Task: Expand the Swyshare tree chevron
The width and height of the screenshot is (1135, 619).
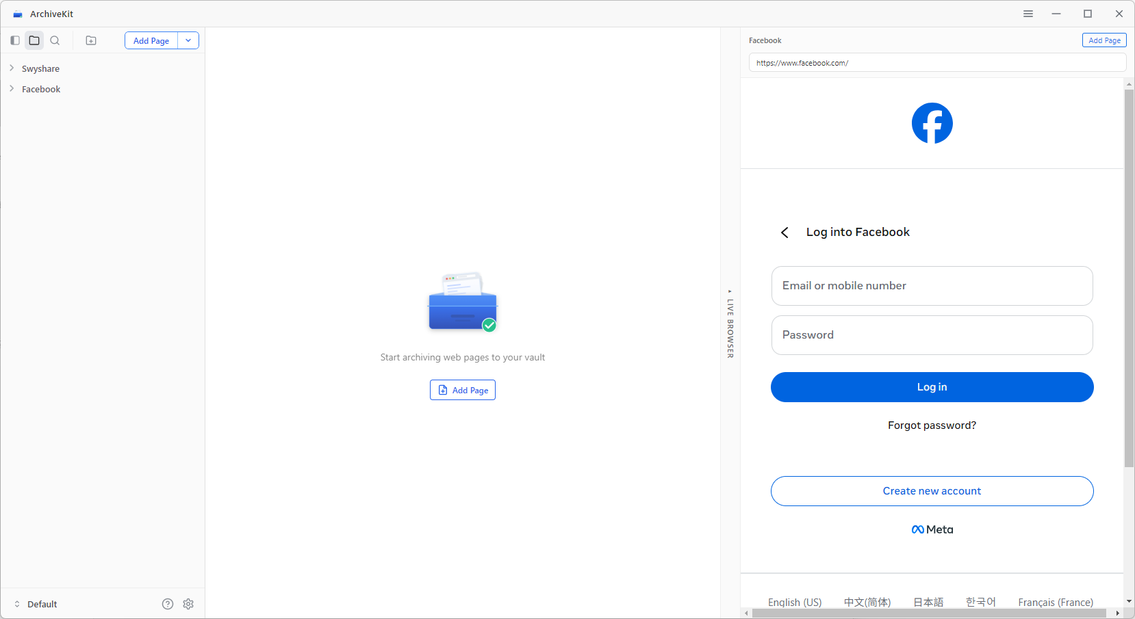Action: pyautogui.click(x=12, y=68)
